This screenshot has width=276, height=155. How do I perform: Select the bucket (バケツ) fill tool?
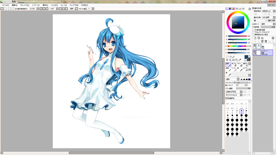click(240, 65)
